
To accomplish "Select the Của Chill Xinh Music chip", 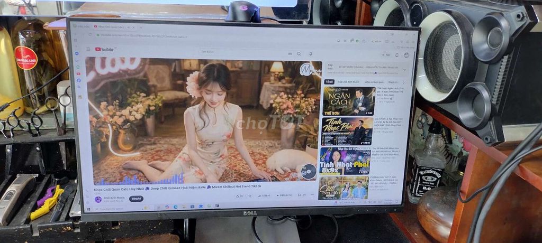I will [348, 82].
